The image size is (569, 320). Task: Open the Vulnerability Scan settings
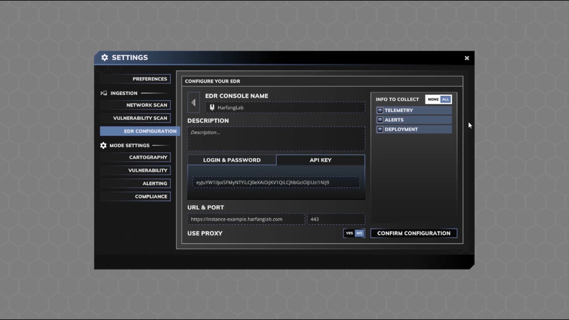point(135,118)
